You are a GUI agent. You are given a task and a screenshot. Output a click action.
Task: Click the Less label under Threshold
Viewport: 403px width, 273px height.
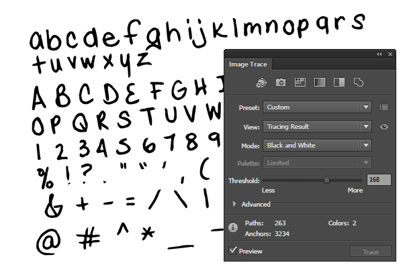268,190
